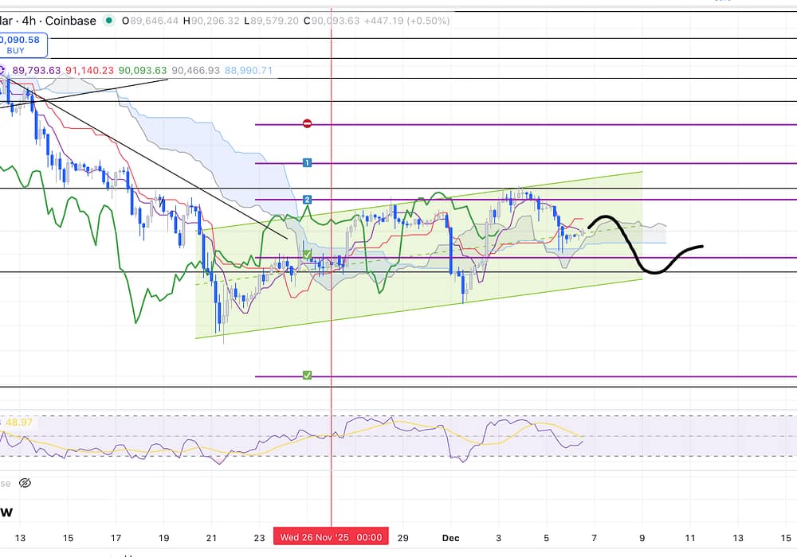Toggle the crossed-out eye visibility icon
797x557 pixels.
[x=24, y=483]
